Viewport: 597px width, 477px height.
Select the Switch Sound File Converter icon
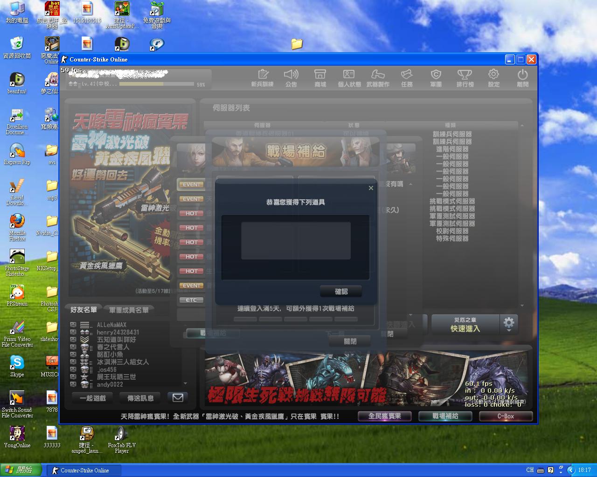[17, 404]
